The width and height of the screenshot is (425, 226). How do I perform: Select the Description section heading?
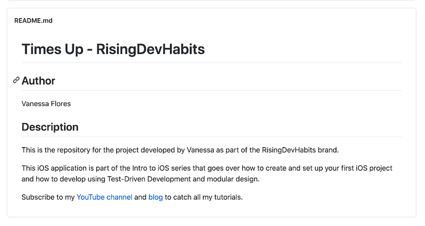50,127
